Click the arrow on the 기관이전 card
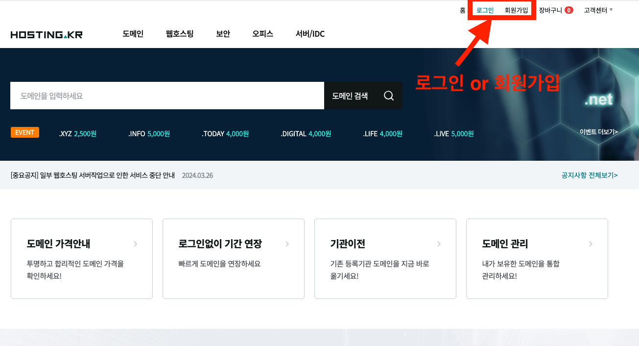Image resolution: width=639 pixels, height=346 pixels. click(439, 244)
